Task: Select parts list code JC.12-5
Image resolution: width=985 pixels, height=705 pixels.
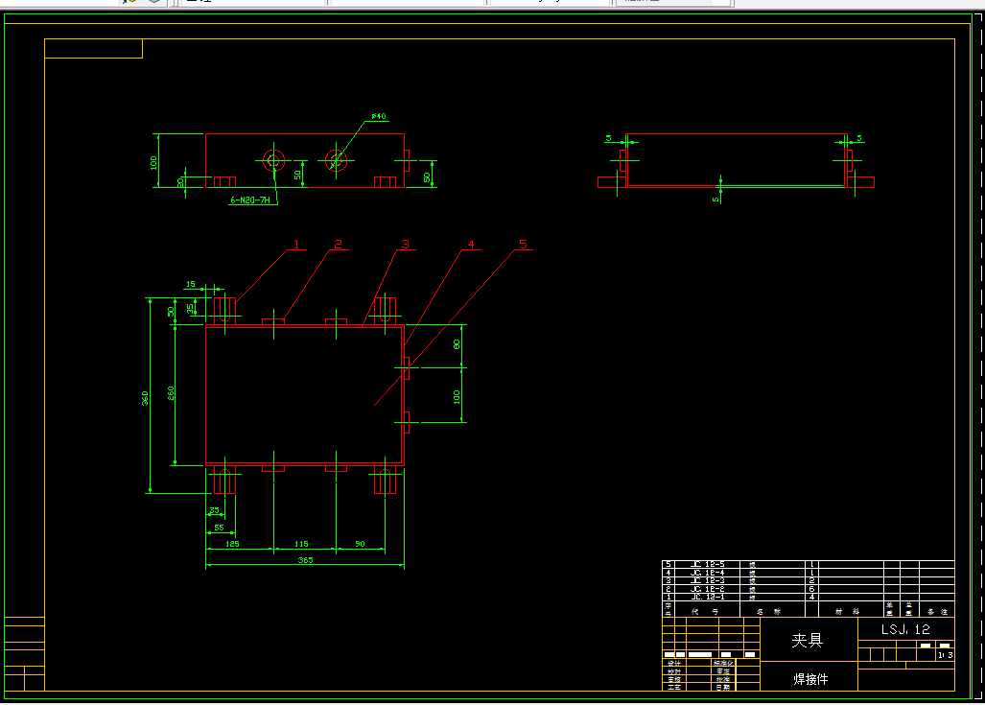Action: [x=708, y=564]
